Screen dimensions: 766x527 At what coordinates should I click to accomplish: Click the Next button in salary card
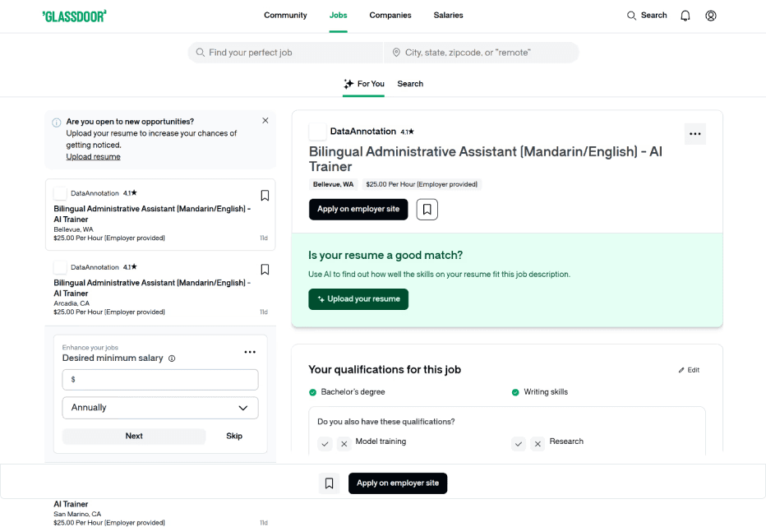134,436
